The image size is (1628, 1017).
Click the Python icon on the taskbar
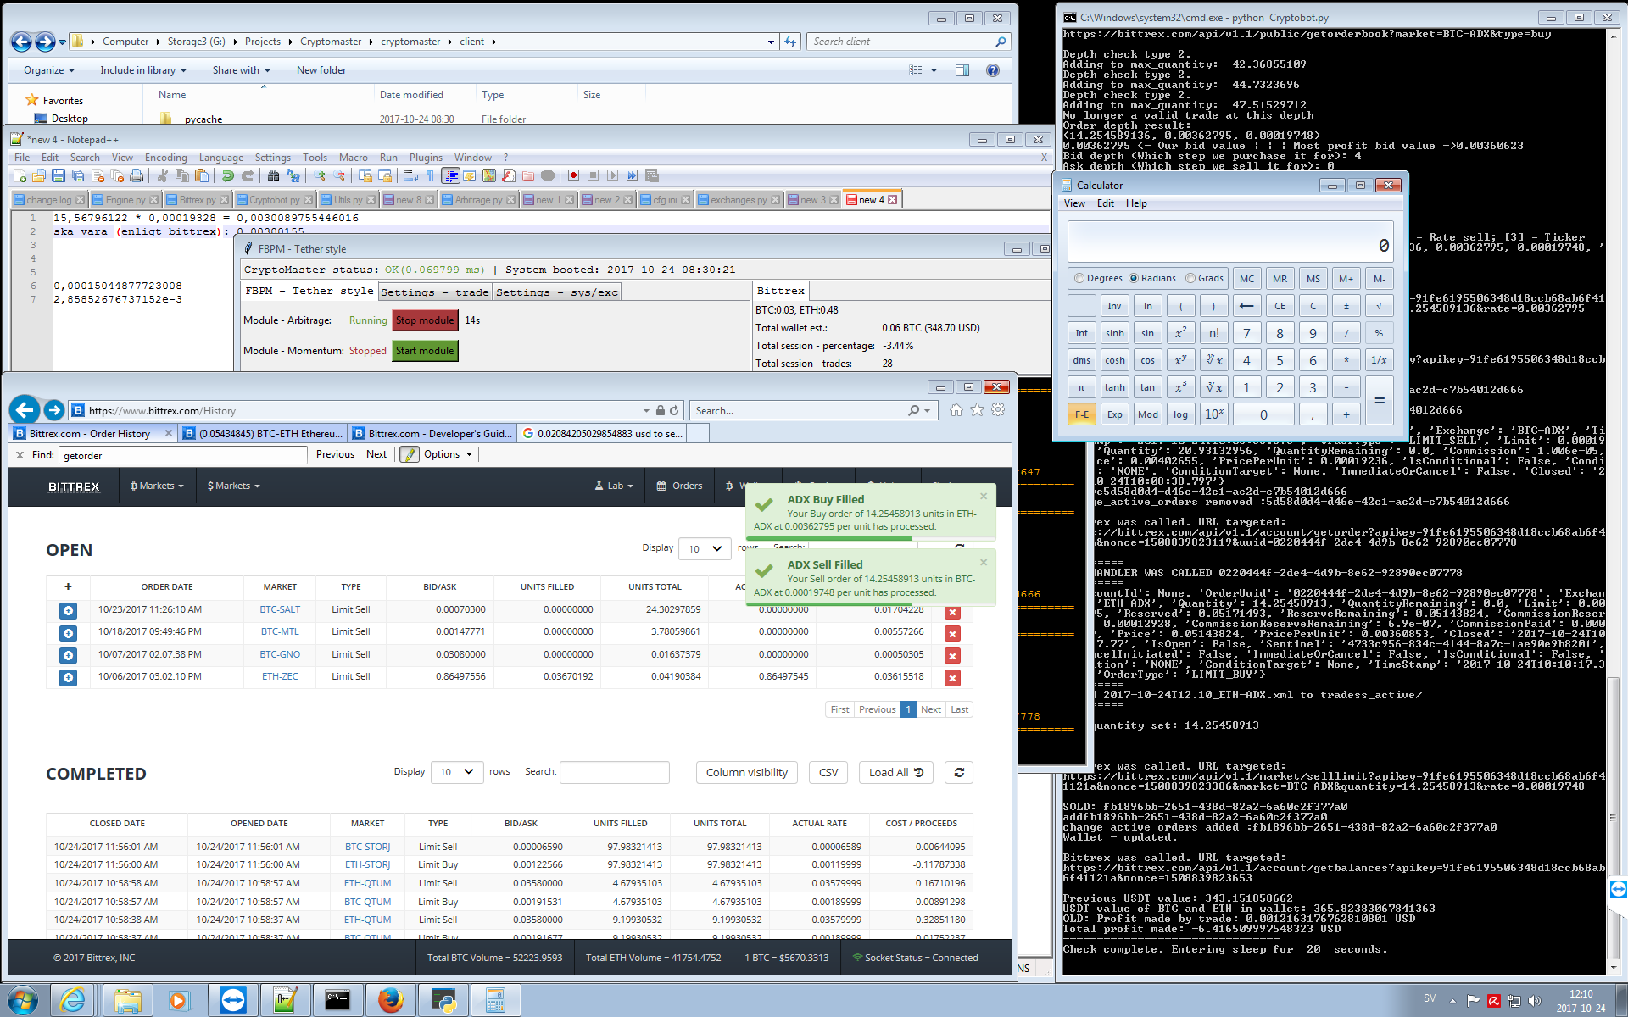click(x=443, y=1001)
